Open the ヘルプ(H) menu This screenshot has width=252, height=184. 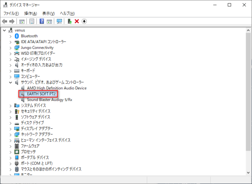(68, 13)
